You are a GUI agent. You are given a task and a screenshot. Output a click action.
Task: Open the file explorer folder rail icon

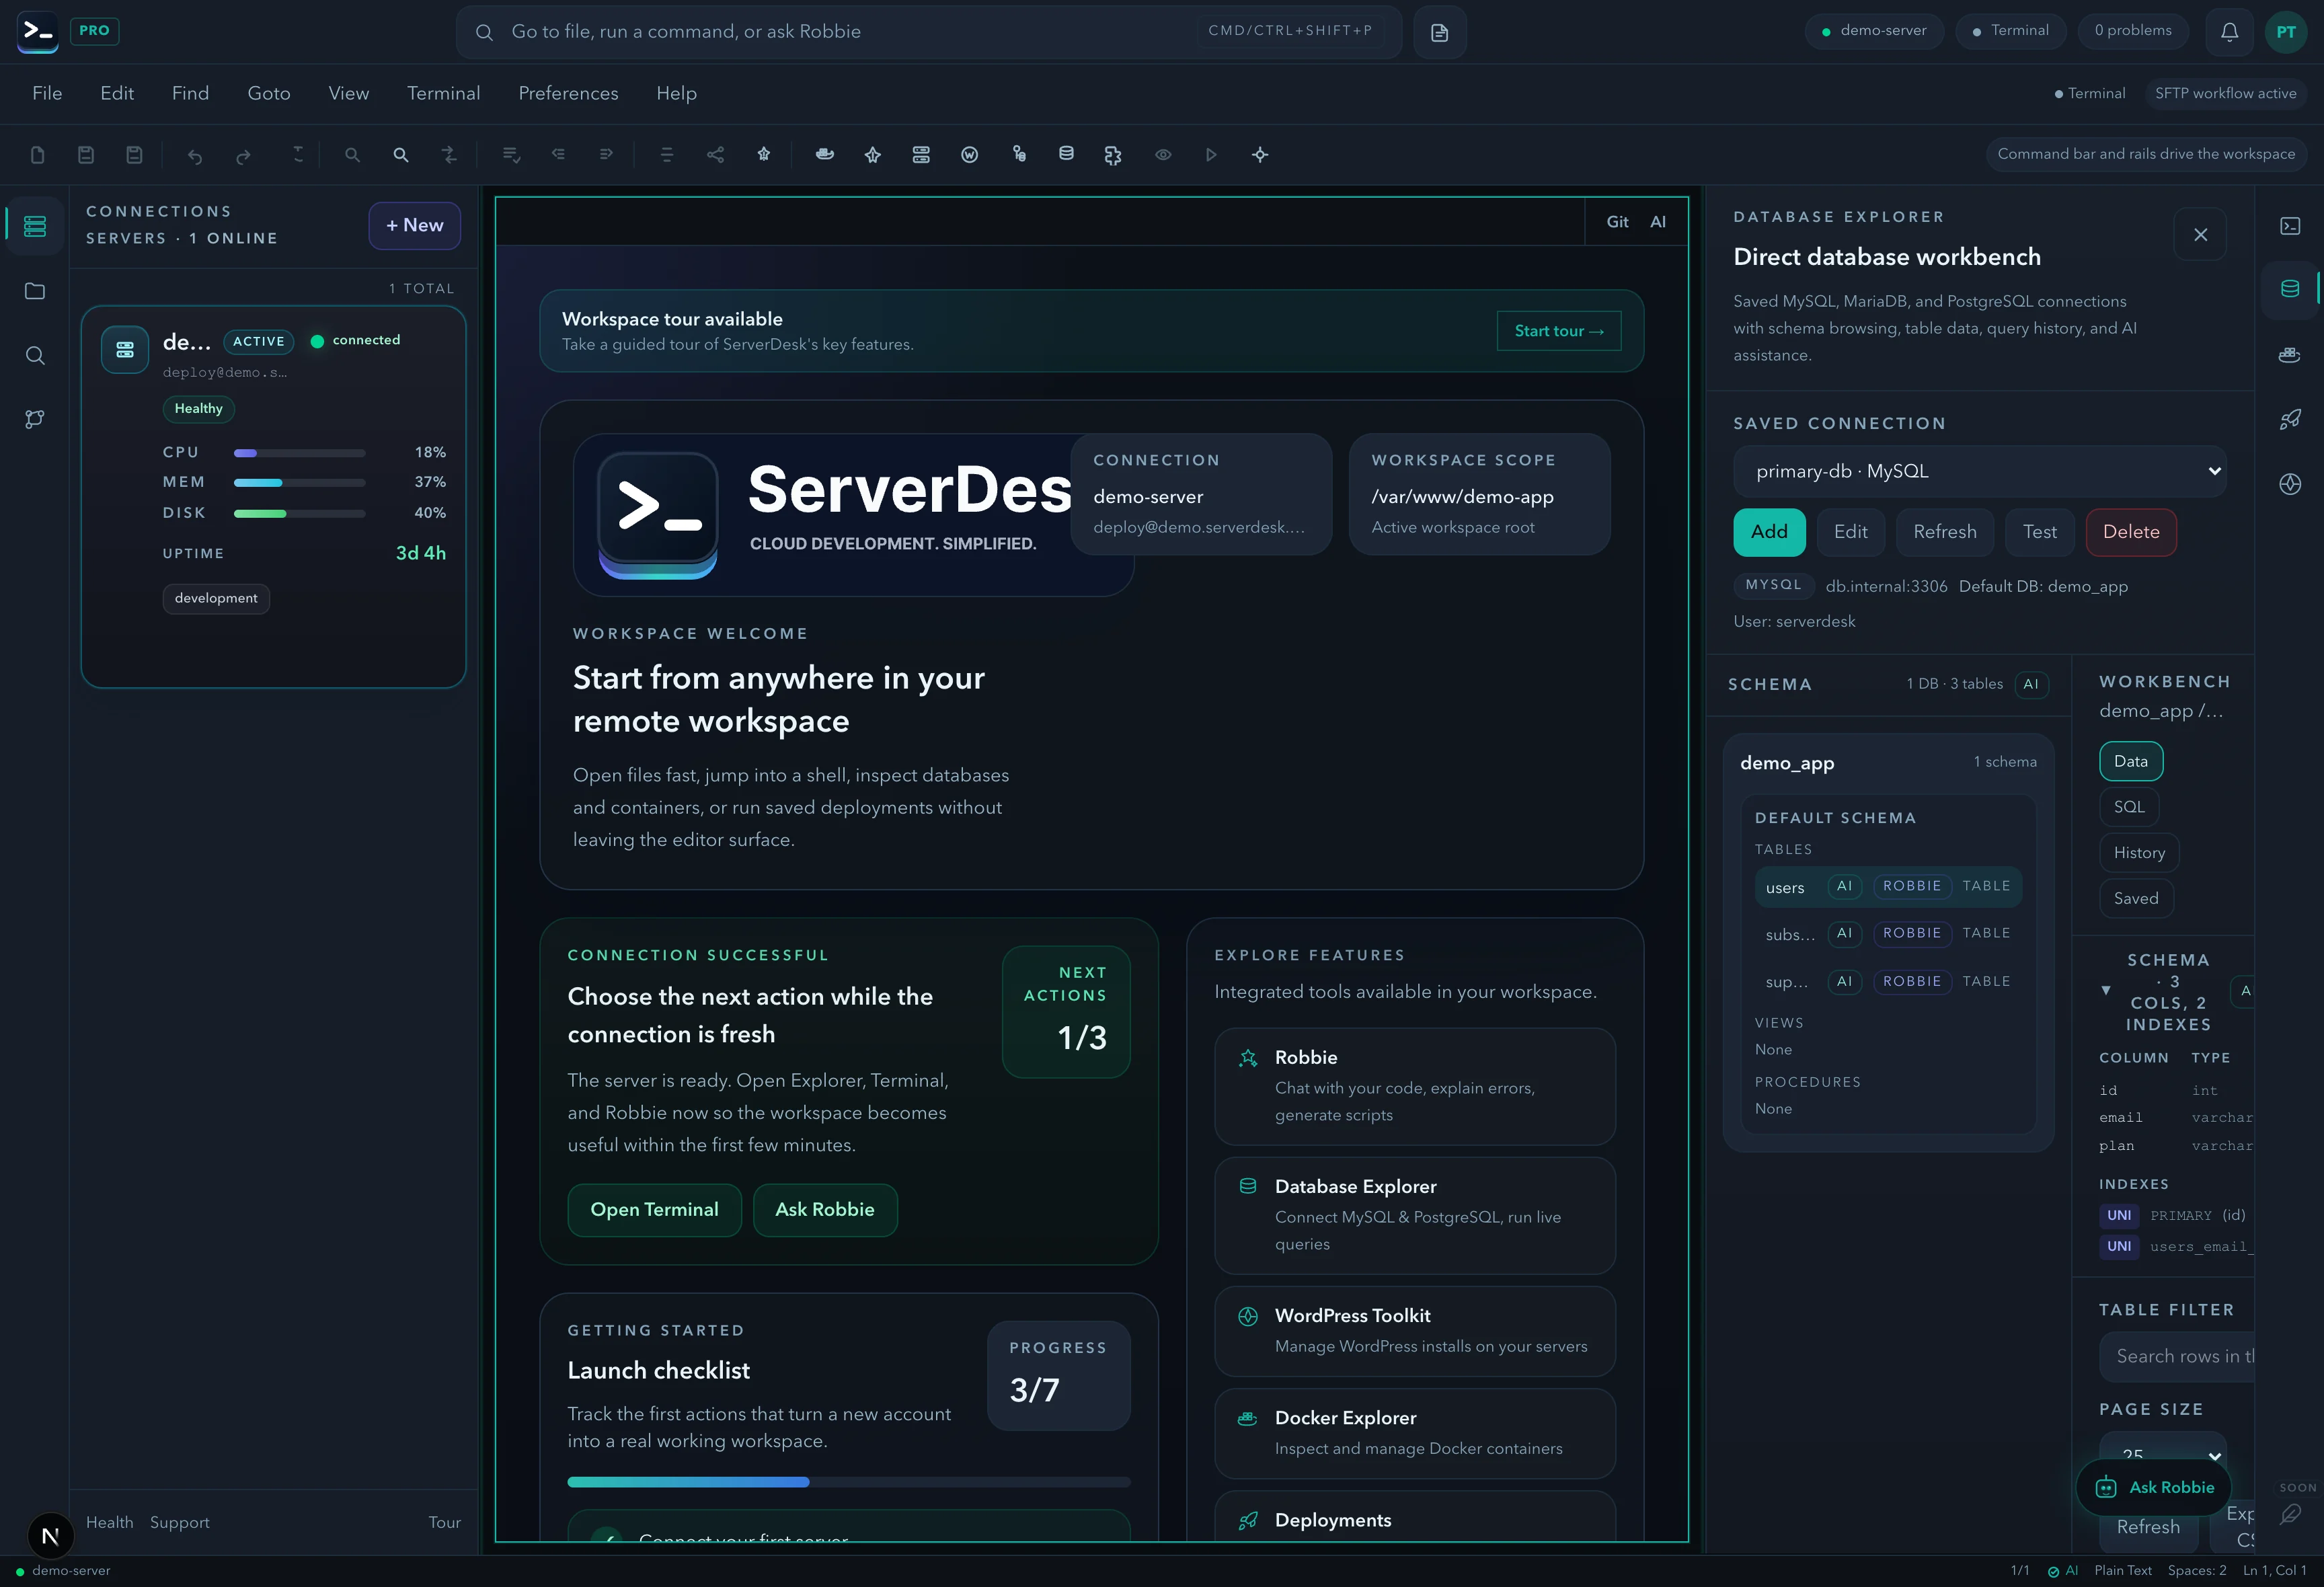point(35,291)
